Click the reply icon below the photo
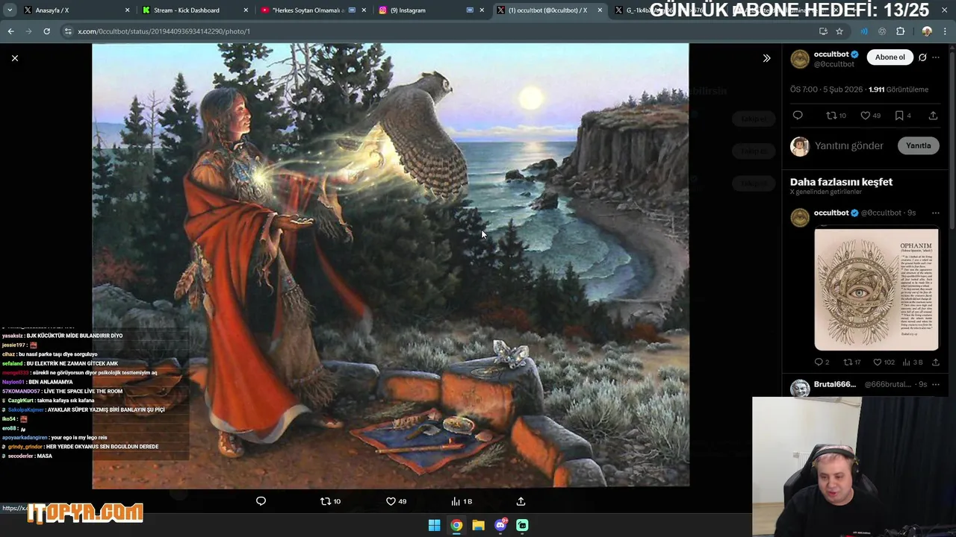 point(261,501)
